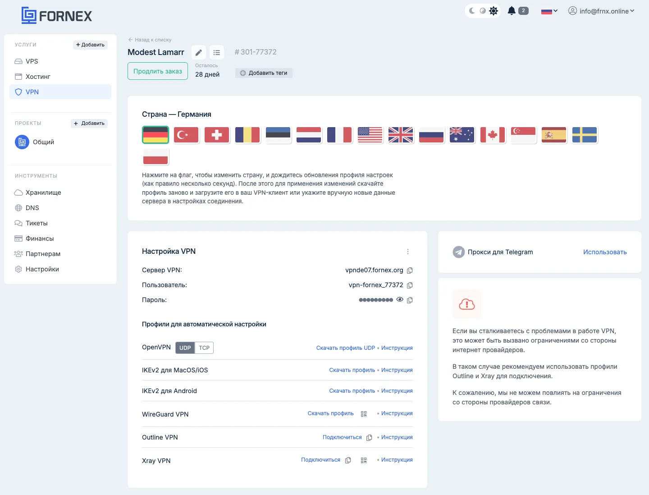This screenshot has width=649, height=495.
Task: Select Switzerland flag
Action: 217,135
